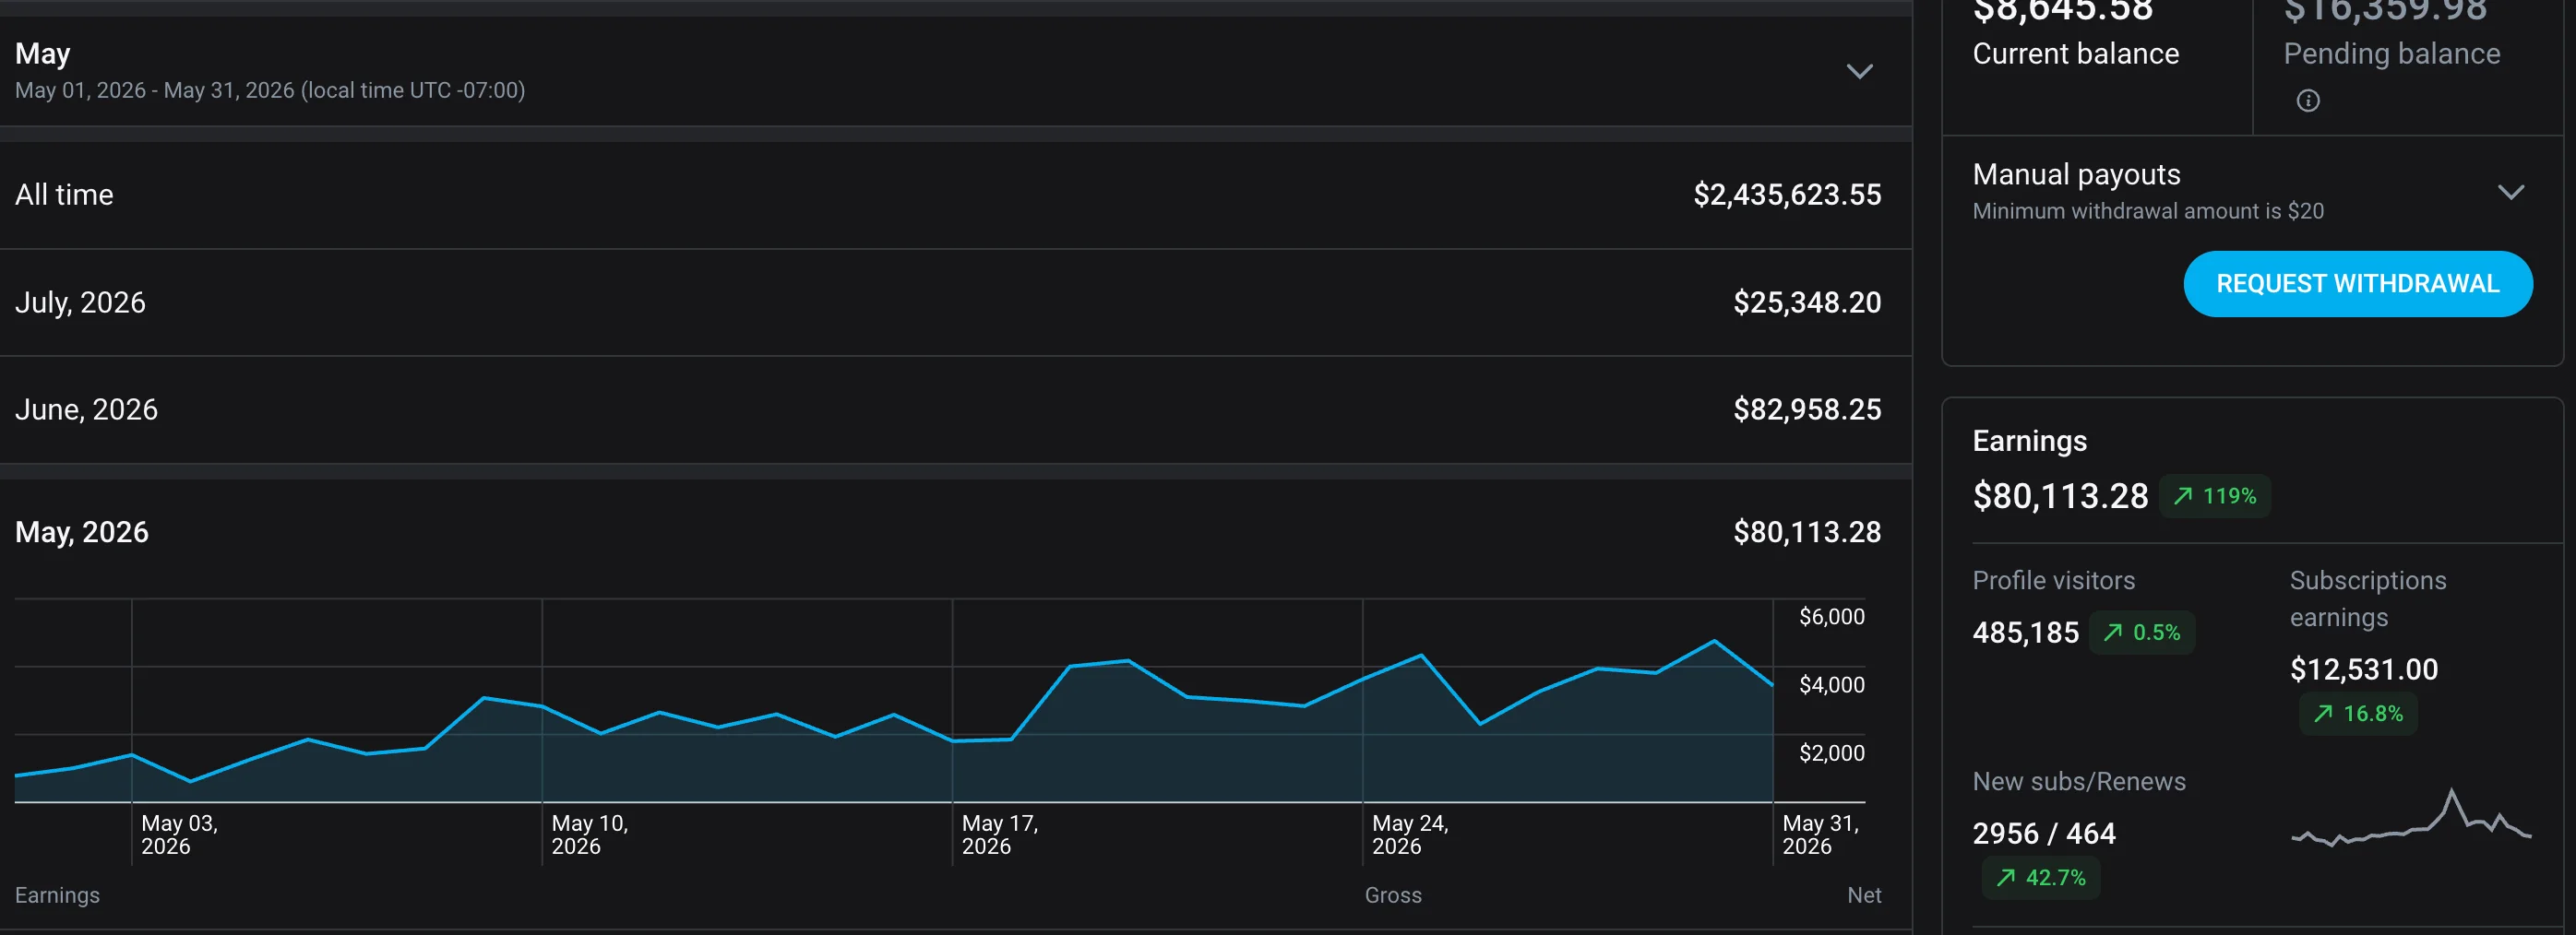Viewport: 2576px width, 935px height.
Task: Click the 2956 / 464 subs value
Action: [2043, 834]
